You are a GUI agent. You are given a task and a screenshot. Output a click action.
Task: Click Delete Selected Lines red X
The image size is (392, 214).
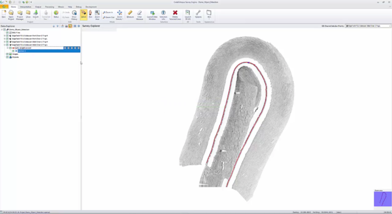tap(175, 15)
